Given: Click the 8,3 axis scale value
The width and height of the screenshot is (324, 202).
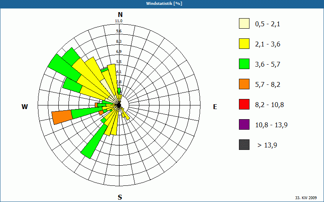Looking at the screenshot, I should [119, 42].
